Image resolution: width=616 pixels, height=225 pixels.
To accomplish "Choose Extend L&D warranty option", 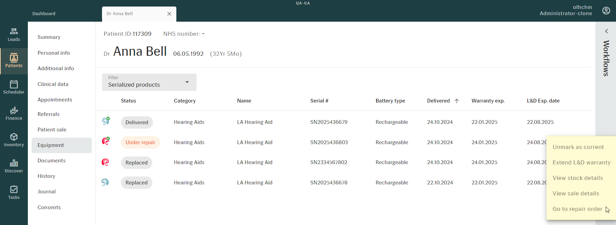I will tap(581, 162).
